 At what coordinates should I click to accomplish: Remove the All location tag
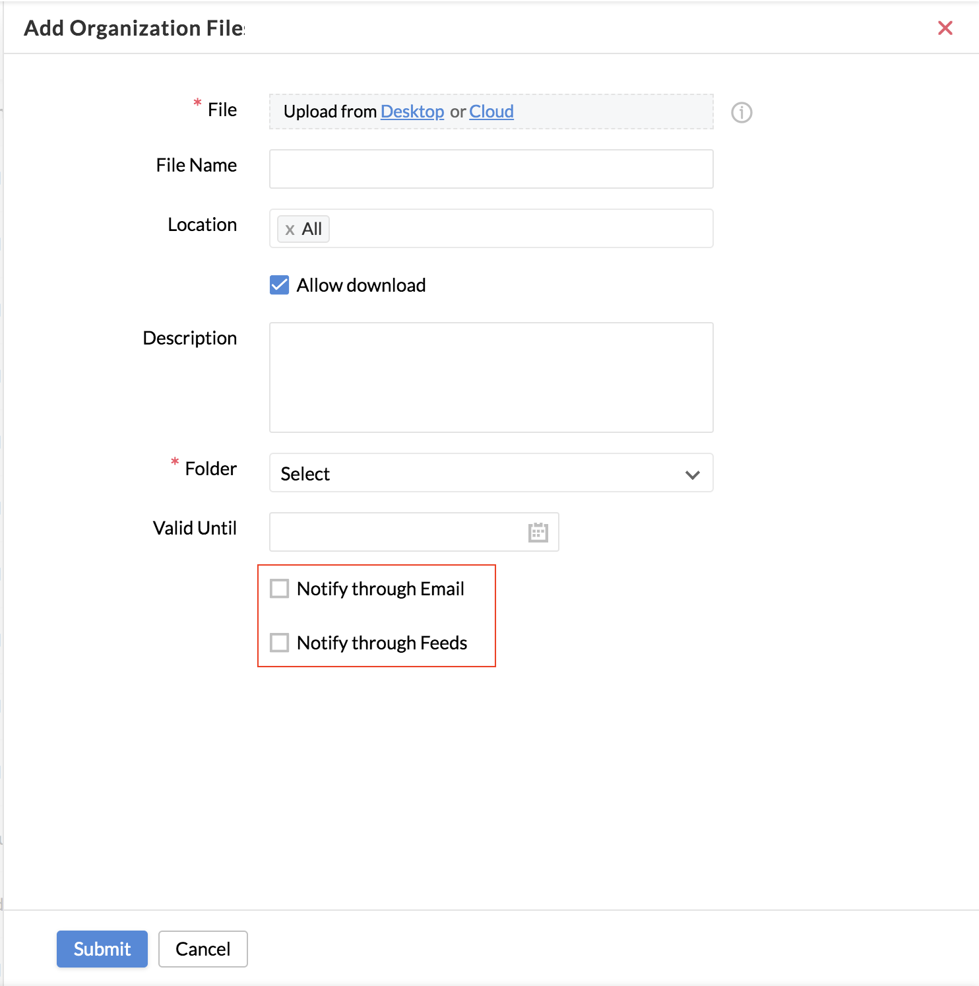click(290, 230)
